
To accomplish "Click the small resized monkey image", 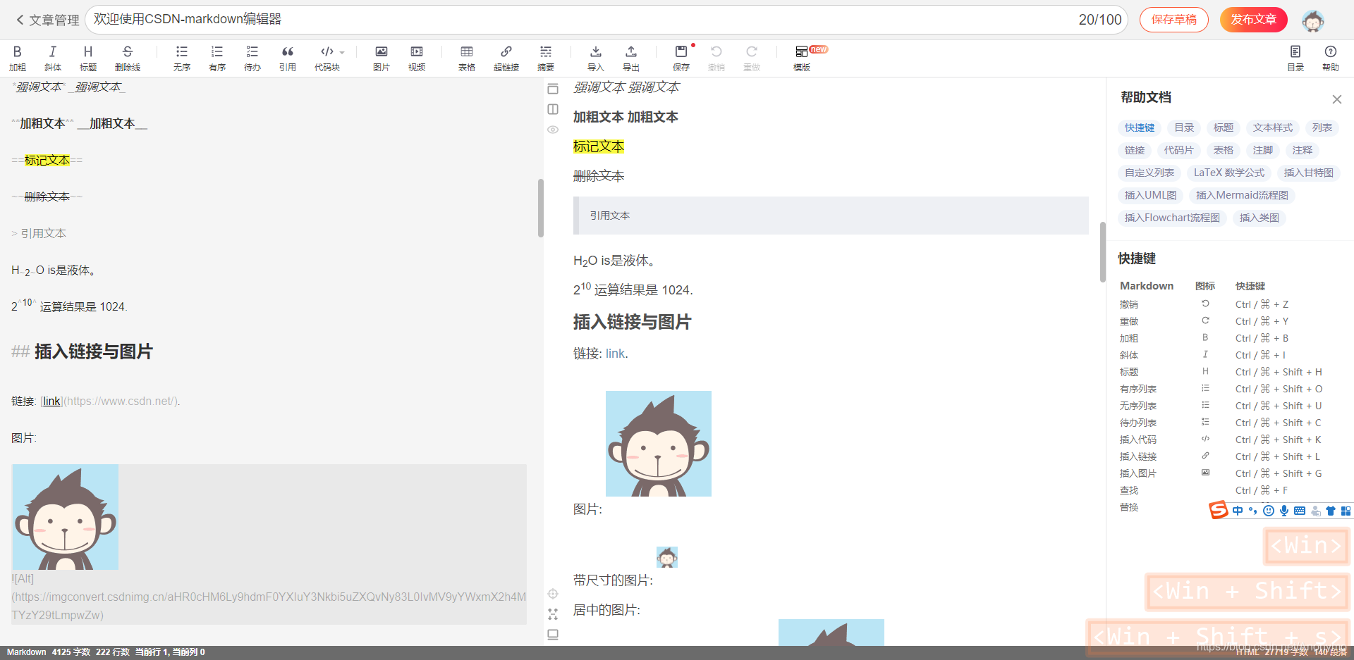I will click(667, 557).
